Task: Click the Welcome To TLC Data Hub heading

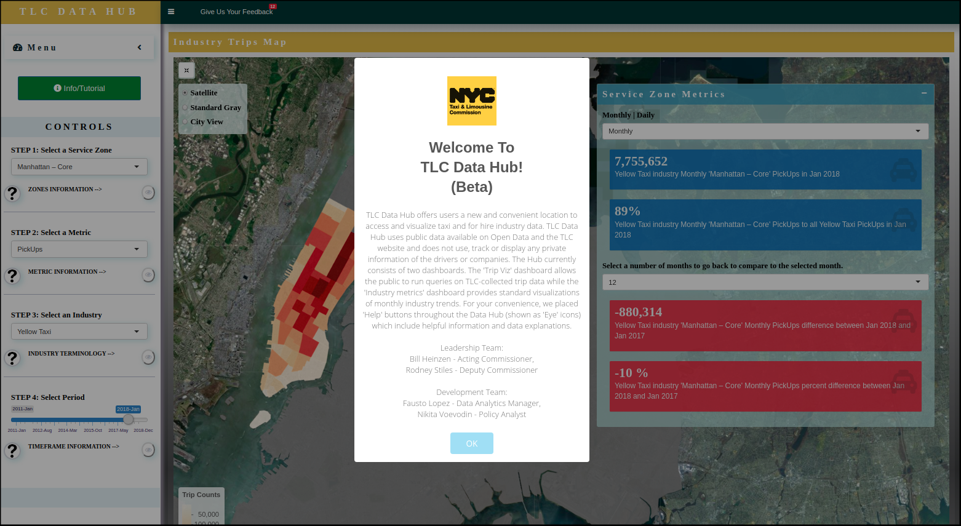Action: [x=472, y=167]
